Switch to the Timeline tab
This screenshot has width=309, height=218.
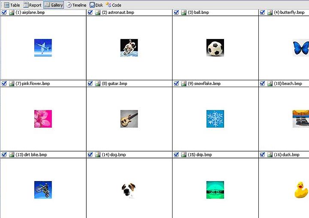[x=76, y=5]
